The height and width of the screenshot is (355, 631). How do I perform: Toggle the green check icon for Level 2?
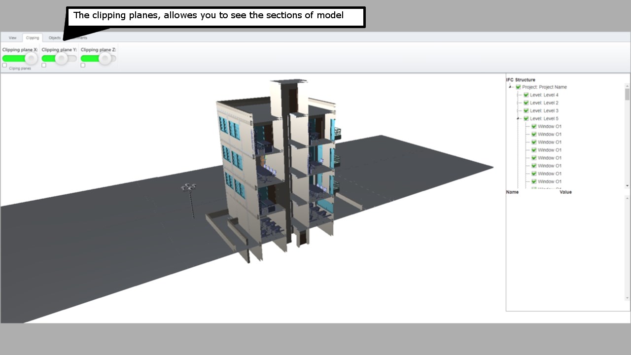526,103
